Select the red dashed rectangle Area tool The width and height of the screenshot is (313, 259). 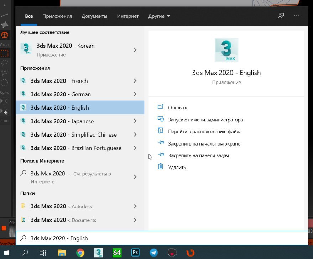coord(4,53)
